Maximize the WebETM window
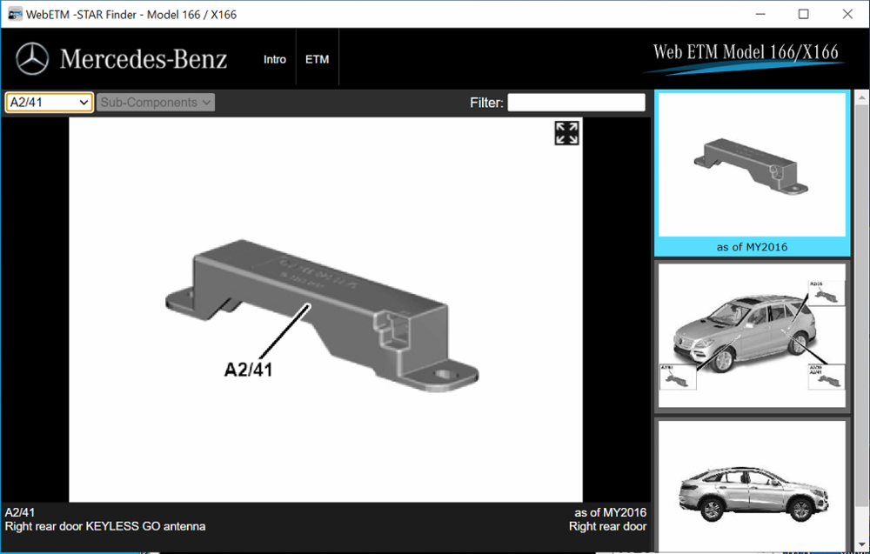This screenshot has height=554, width=870. [803, 14]
